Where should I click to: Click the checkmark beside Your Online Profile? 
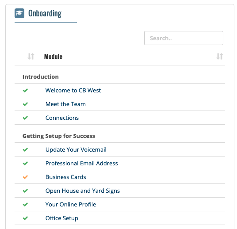25,204
